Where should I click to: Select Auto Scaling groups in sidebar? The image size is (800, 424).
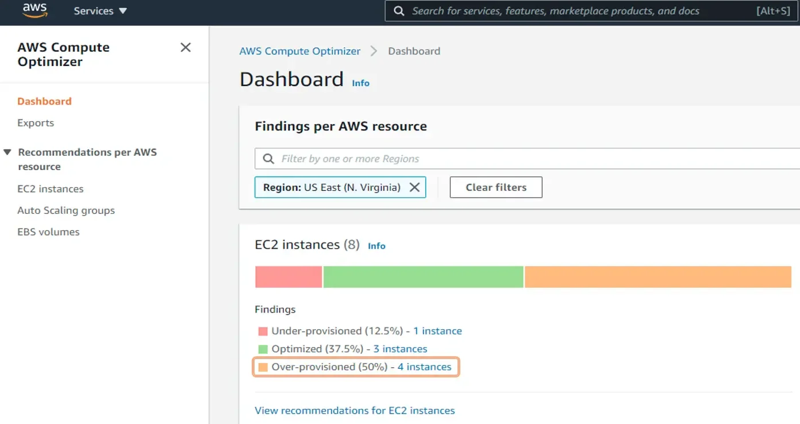pos(66,210)
